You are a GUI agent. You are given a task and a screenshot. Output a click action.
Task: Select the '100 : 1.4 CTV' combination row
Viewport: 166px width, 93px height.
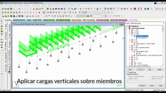coord(138,63)
